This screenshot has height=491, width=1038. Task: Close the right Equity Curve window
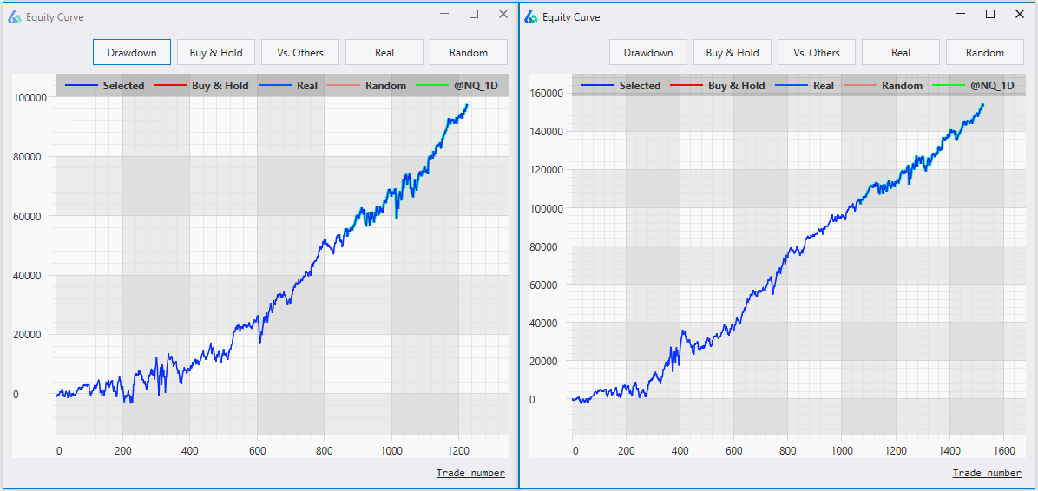[1020, 14]
